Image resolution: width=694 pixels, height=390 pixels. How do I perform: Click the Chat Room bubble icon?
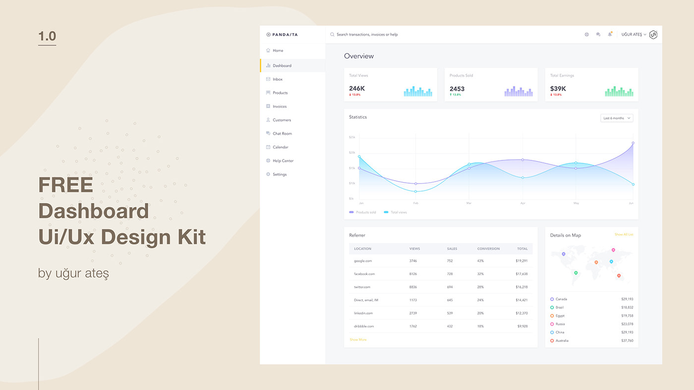268,134
